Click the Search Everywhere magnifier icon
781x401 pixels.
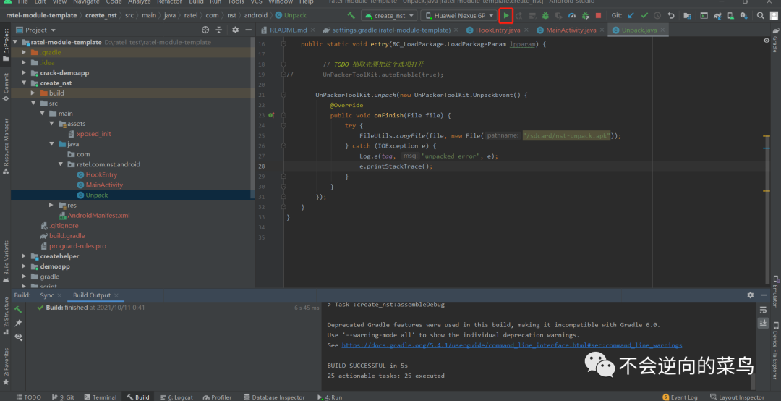tap(761, 16)
